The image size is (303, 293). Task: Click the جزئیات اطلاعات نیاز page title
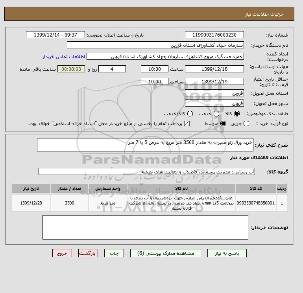[x=264, y=14]
